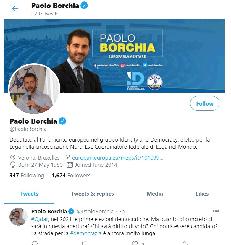Image resolution: width=231 pixels, height=245 pixels.
Task: Open the 347 Following list
Action: (27, 175)
